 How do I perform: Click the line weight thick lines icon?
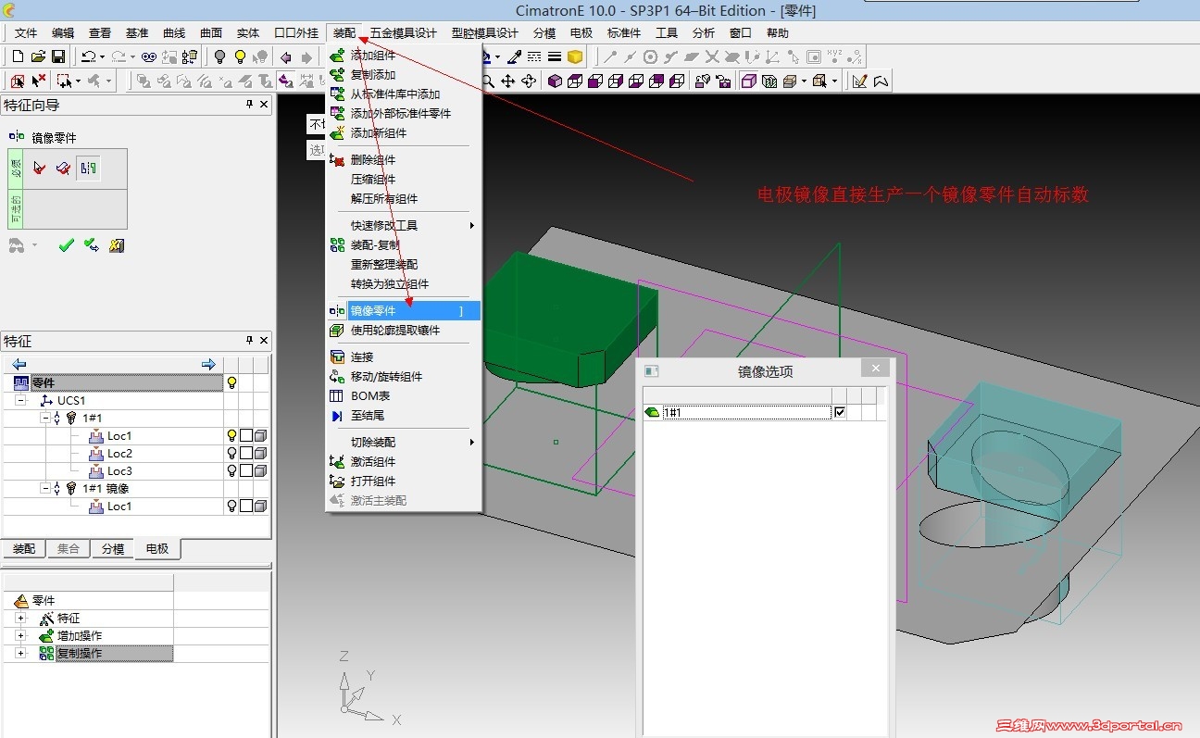click(555, 56)
